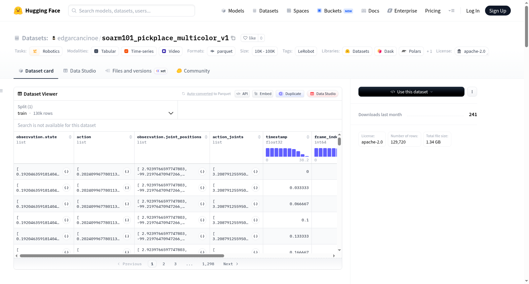The height and width of the screenshot is (284, 529).
Task: Click the timestamp histogram bars
Action: pos(287,152)
